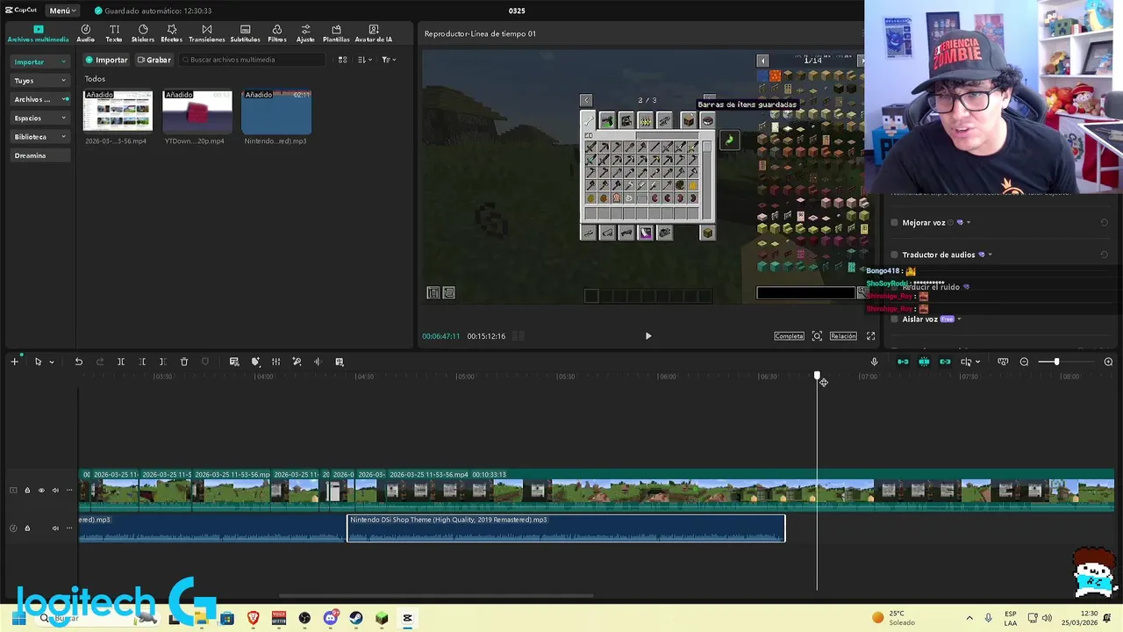Open the Efectos tab
The height and width of the screenshot is (632, 1123).
coord(171,33)
